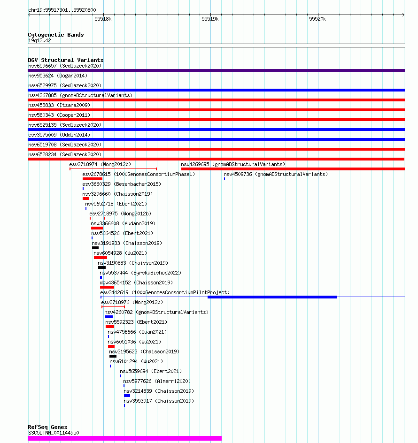Select nsv3296660 (Chaisson2019) label
This screenshot has height=443, width=418.
117,194
